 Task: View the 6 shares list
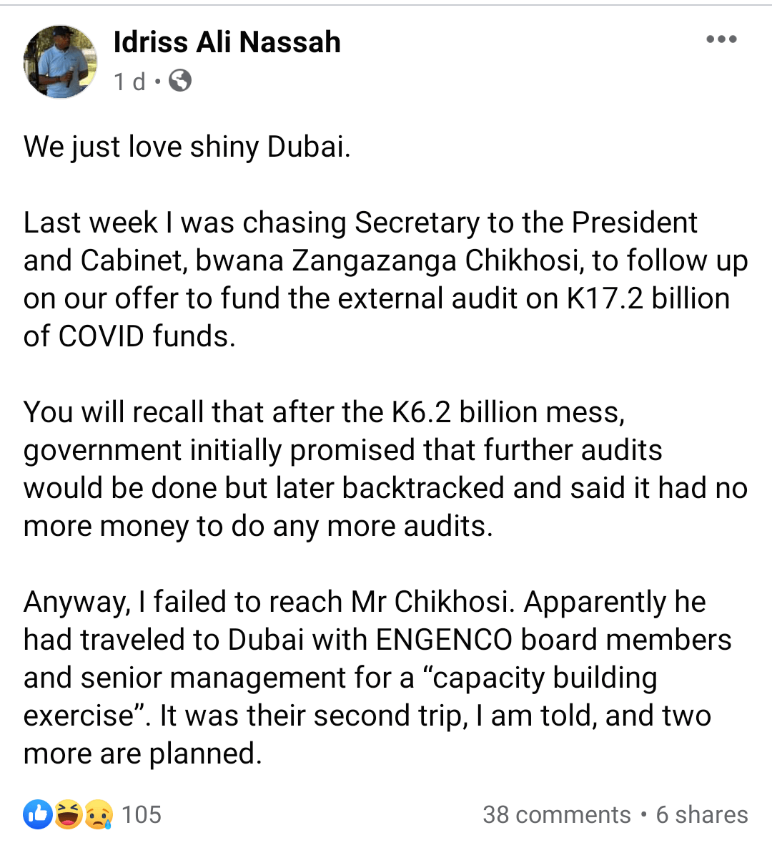702,814
